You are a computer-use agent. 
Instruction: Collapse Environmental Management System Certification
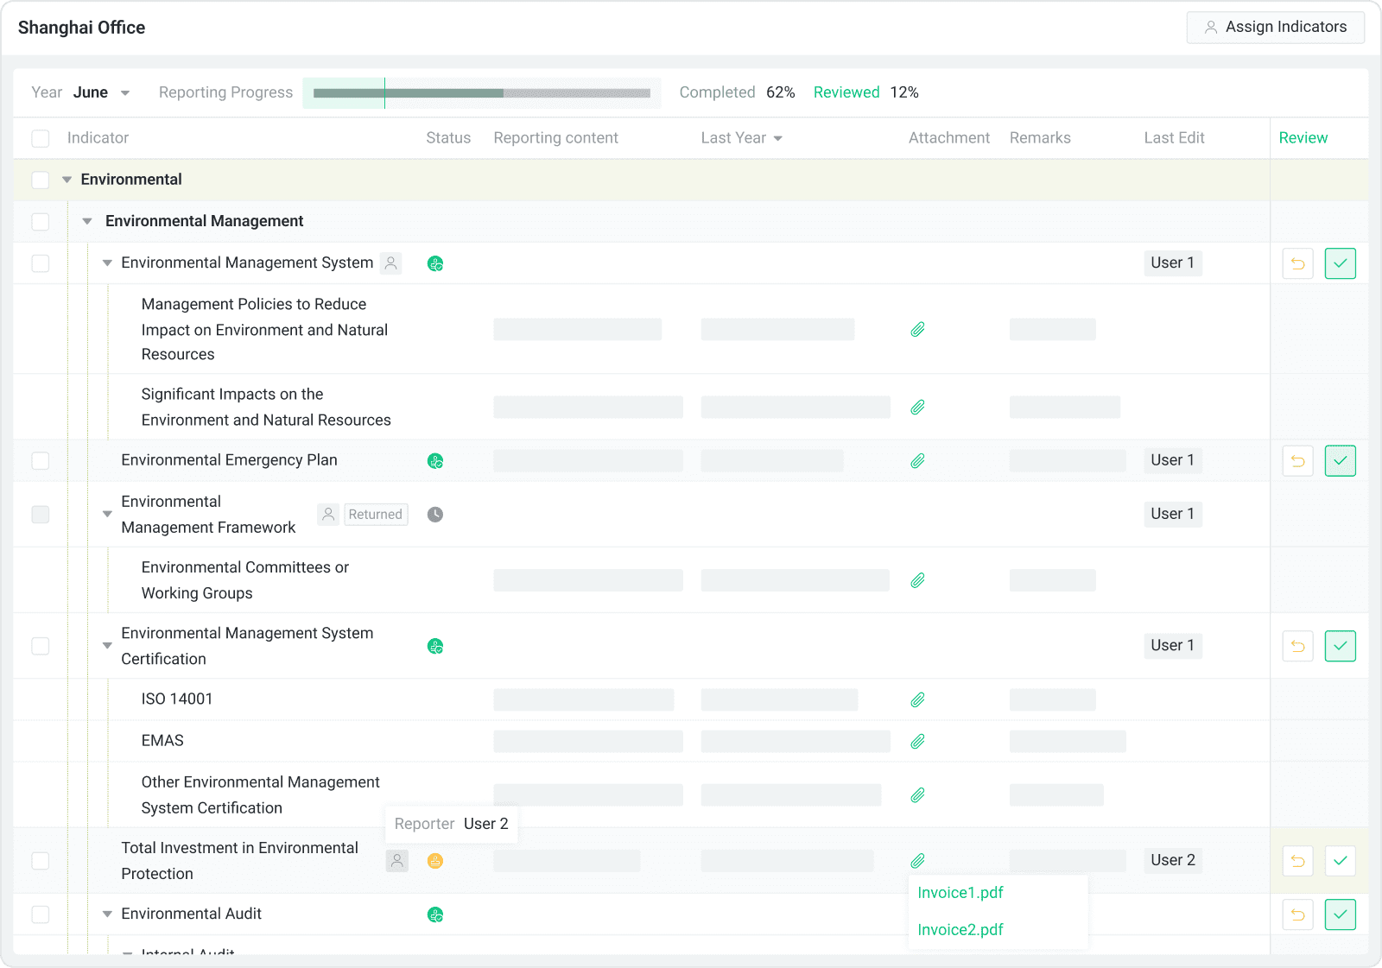107,645
